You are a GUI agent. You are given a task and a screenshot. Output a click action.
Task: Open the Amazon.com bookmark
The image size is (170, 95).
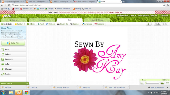tap(63, 9)
